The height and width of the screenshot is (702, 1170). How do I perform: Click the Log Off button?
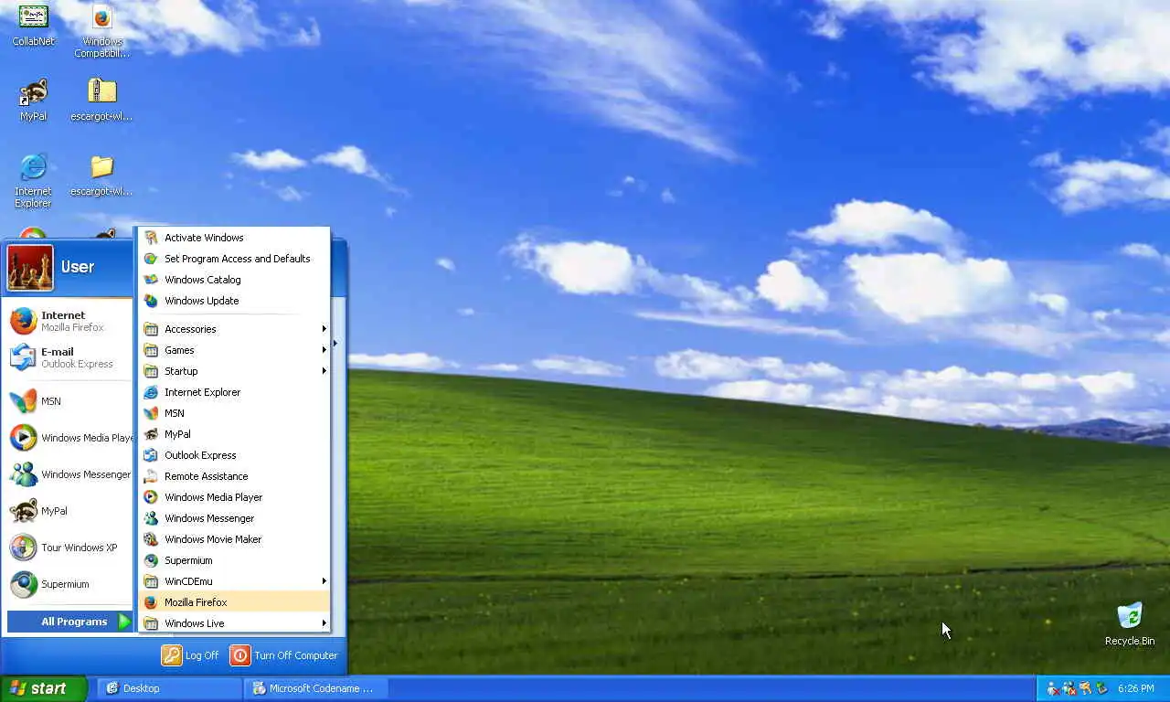click(x=190, y=655)
